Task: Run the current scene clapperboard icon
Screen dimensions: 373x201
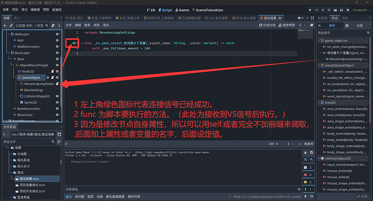Action: [335, 10]
